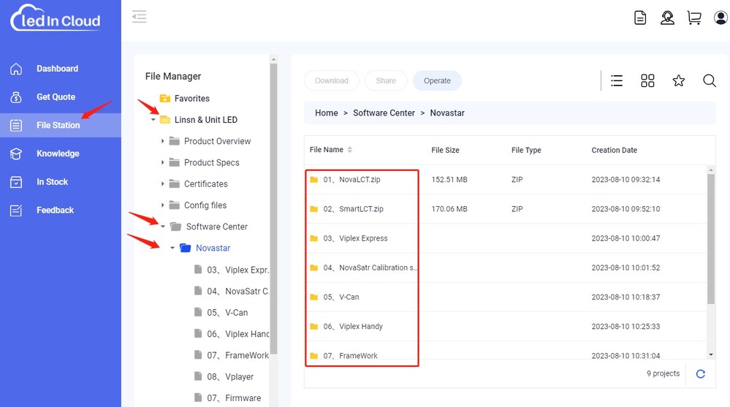Open 06、Viplex Handy in the file list
The width and height of the screenshot is (730, 407).
tap(353, 327)
